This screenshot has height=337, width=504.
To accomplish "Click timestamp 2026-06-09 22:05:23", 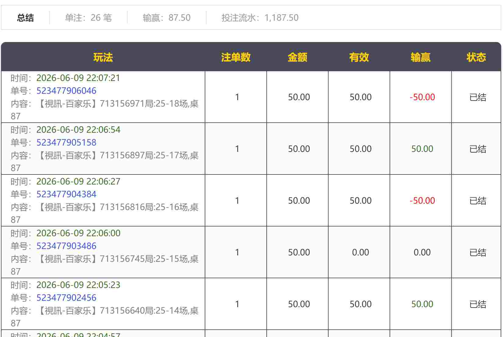I will [x=78, y=285].
